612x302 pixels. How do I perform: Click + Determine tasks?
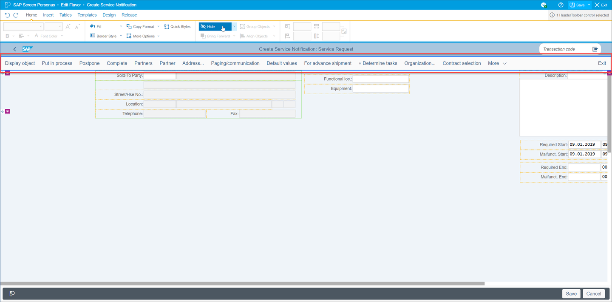pyautogui.click(x=378, y=63)
